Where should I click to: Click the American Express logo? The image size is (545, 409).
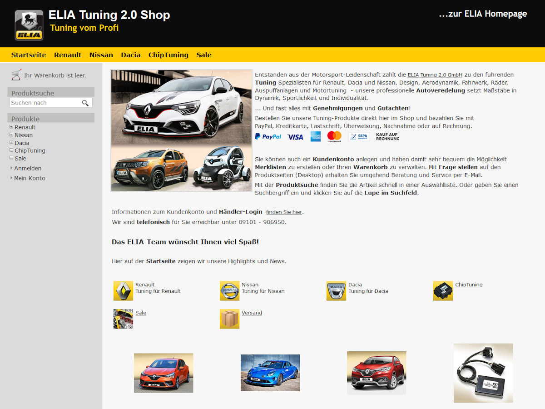pyautogui.click(x=316, y=136)
